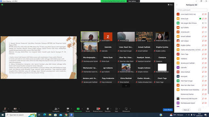Click the View layout button
Viewport: 209px width, 117px height.
[170, 5]
